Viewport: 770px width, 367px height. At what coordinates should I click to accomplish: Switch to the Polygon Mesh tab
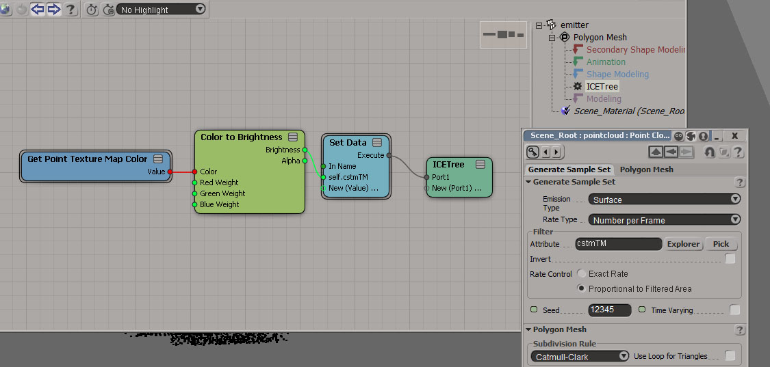point(646,169)
